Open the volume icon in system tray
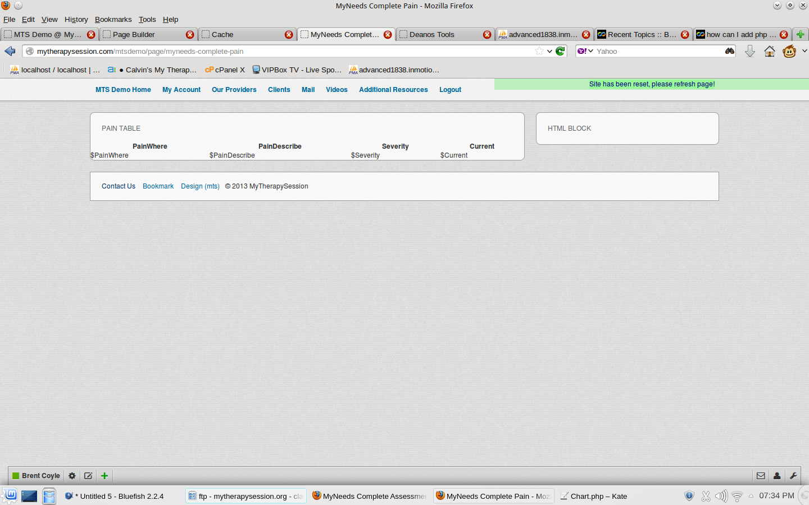 (721, 496)
